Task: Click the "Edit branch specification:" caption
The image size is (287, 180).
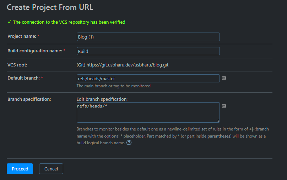Action: [x=102, y=99]
